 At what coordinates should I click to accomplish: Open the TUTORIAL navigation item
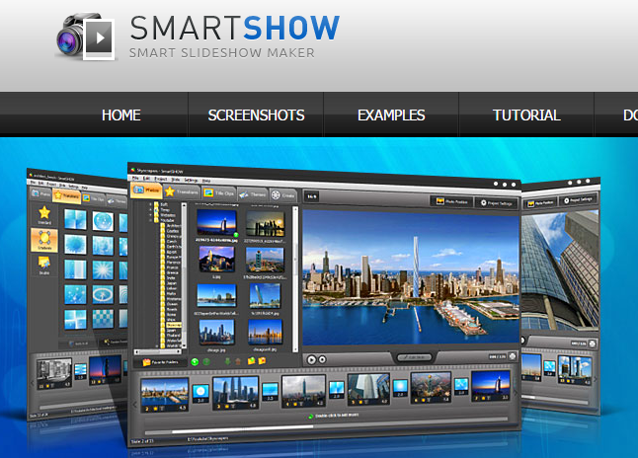526,115
